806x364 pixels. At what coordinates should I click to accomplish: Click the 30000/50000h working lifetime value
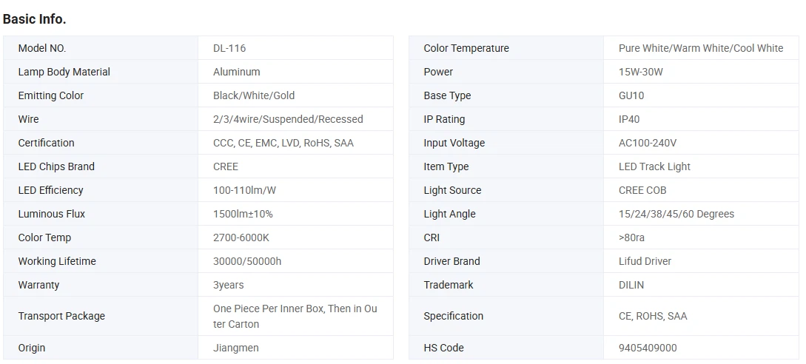[x=247, y=261]
